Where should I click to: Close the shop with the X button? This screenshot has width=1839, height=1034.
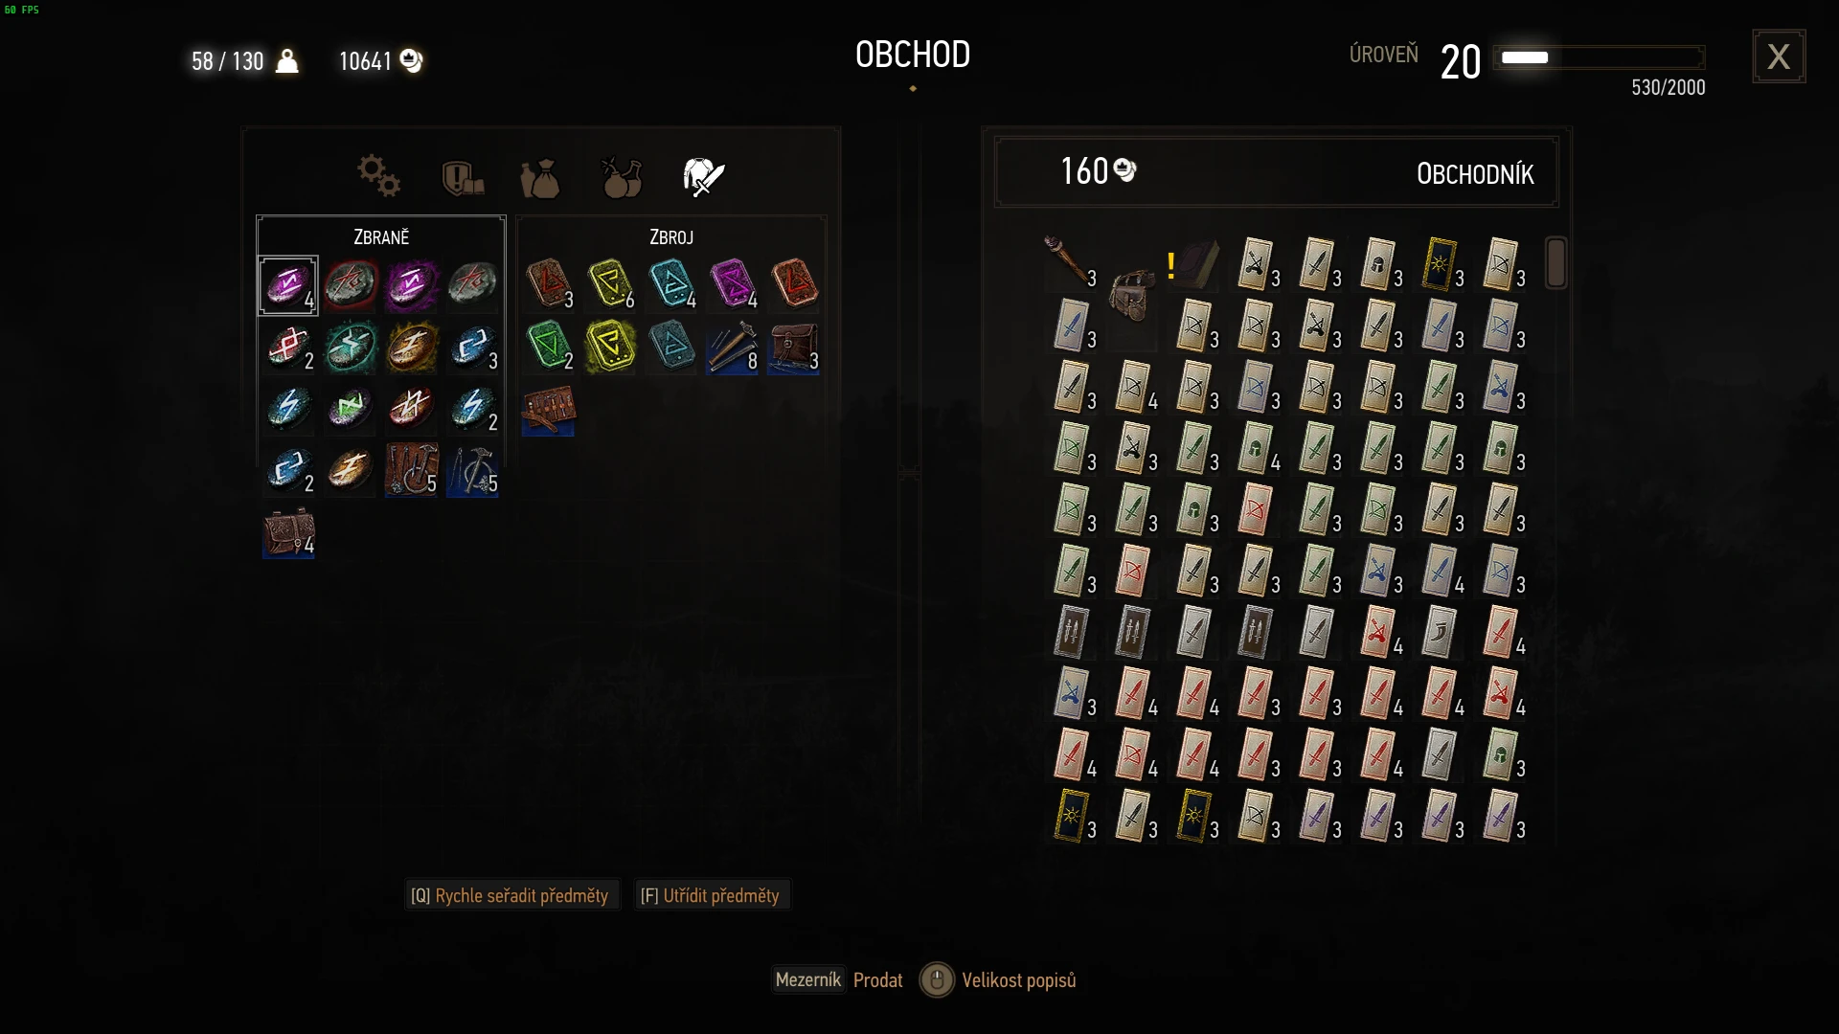1779,56
